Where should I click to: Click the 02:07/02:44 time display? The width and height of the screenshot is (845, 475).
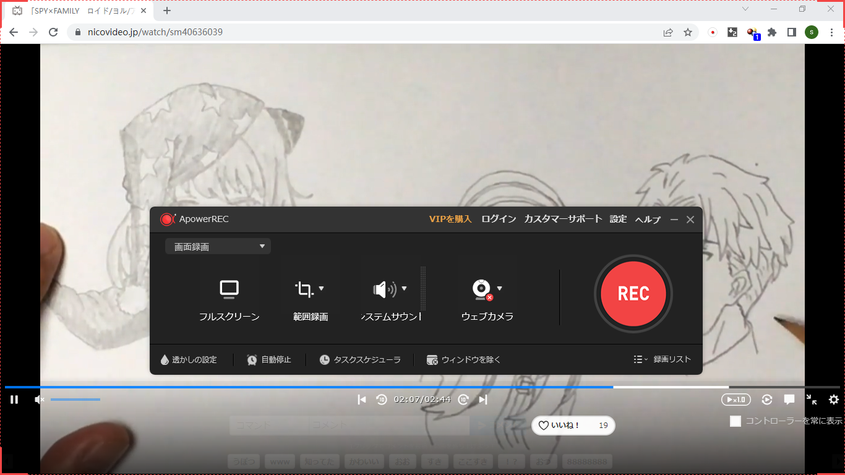pos(422,400)
